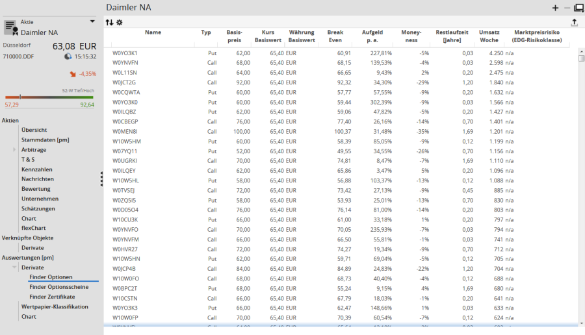Click the W0YO3K1 option link

tap(125, 53)
